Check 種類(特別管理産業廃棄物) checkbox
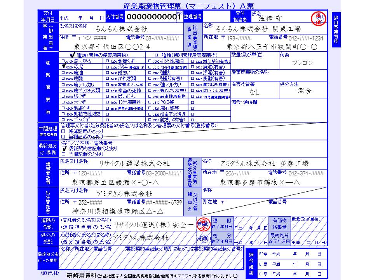Screen dimensions: 373x280 157,55
